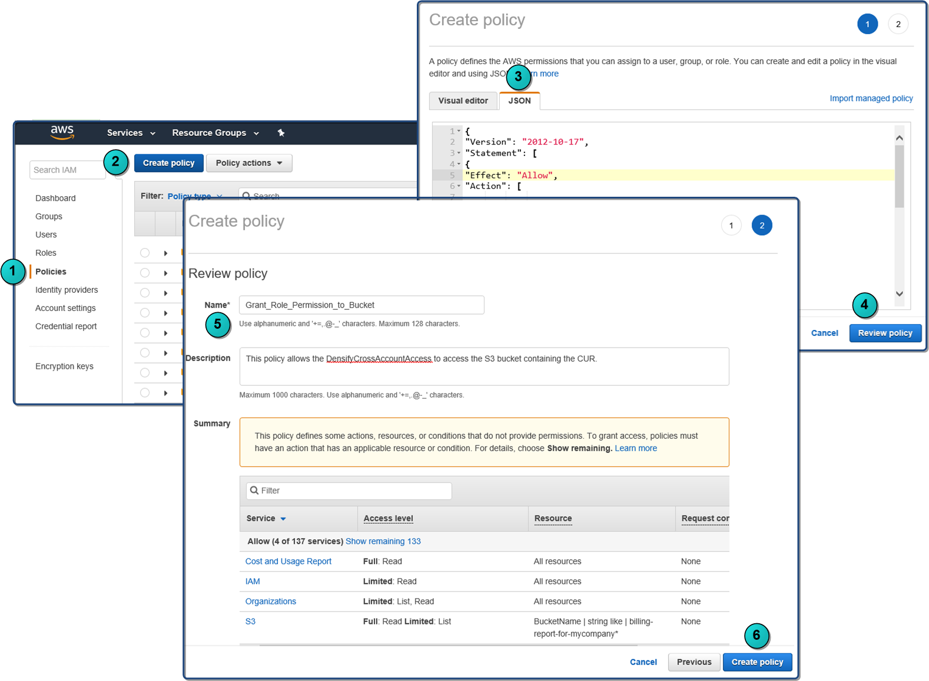
Task: Click Show remaining 133 link
Action: pos(383,541)
